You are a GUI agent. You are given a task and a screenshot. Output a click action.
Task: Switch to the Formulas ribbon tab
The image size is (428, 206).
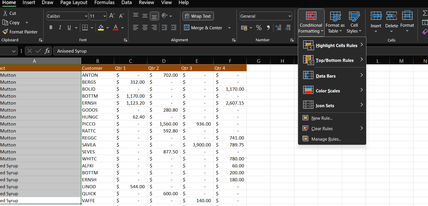(x=104, y=3)
